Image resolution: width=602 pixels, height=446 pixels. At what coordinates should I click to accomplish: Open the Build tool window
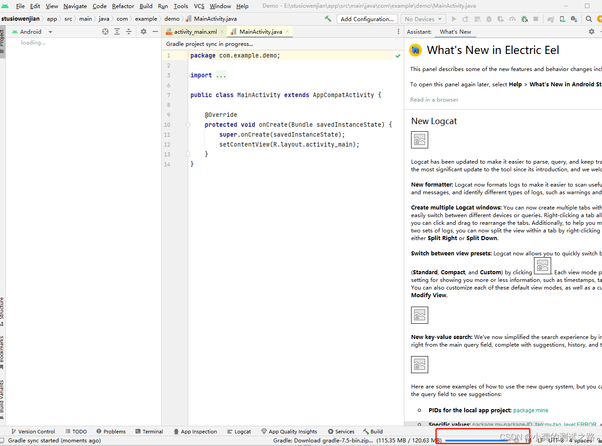(373, 431)
